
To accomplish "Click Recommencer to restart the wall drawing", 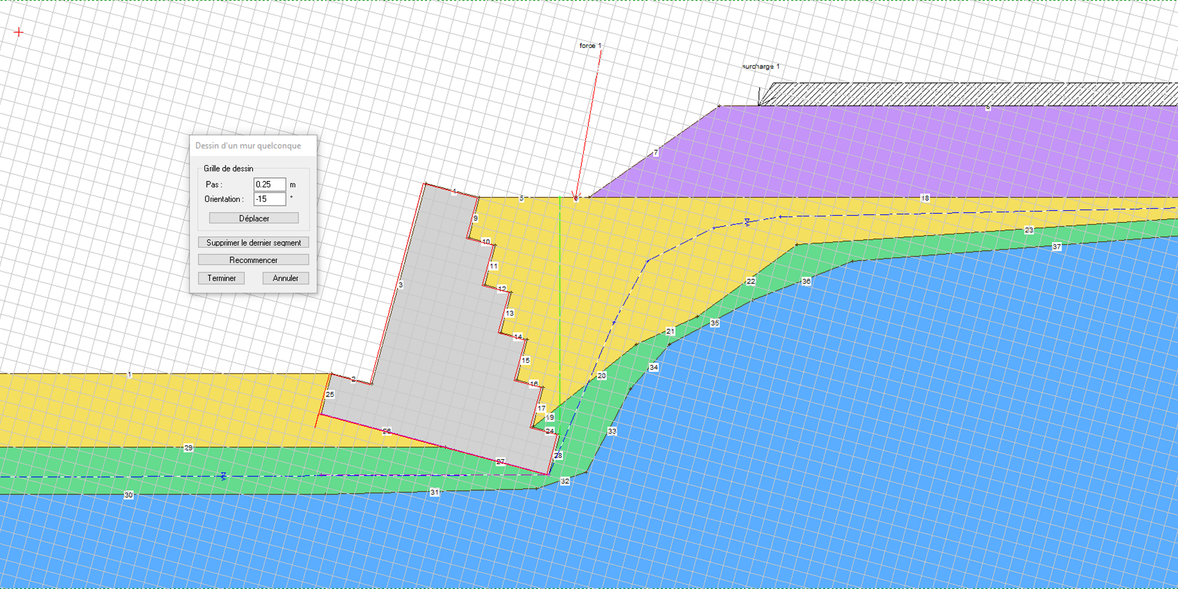I will pos(253,260).
